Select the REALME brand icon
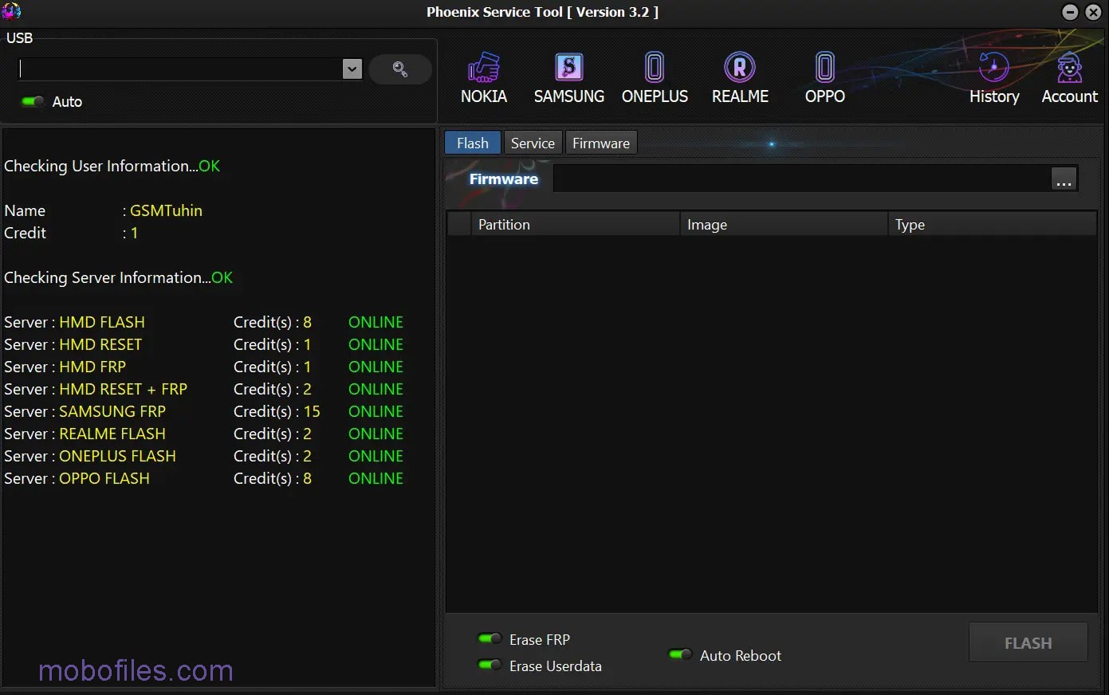The width and height of the screenshot is (1109, 695). tap(740, 78)
